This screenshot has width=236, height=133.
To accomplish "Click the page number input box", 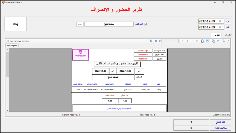I will 170,41.
